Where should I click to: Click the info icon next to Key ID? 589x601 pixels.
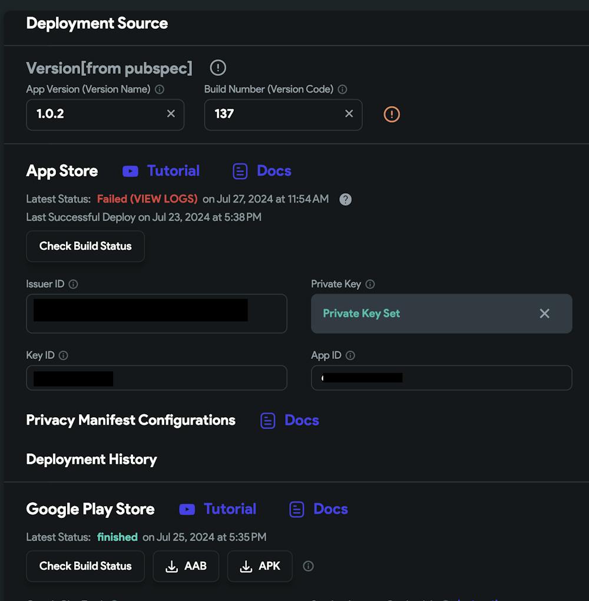pyautogui.click(x=64, y=355)
